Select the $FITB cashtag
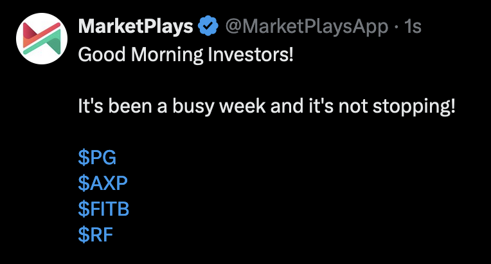This screenshot has width=491, height=264. (107, 209)
